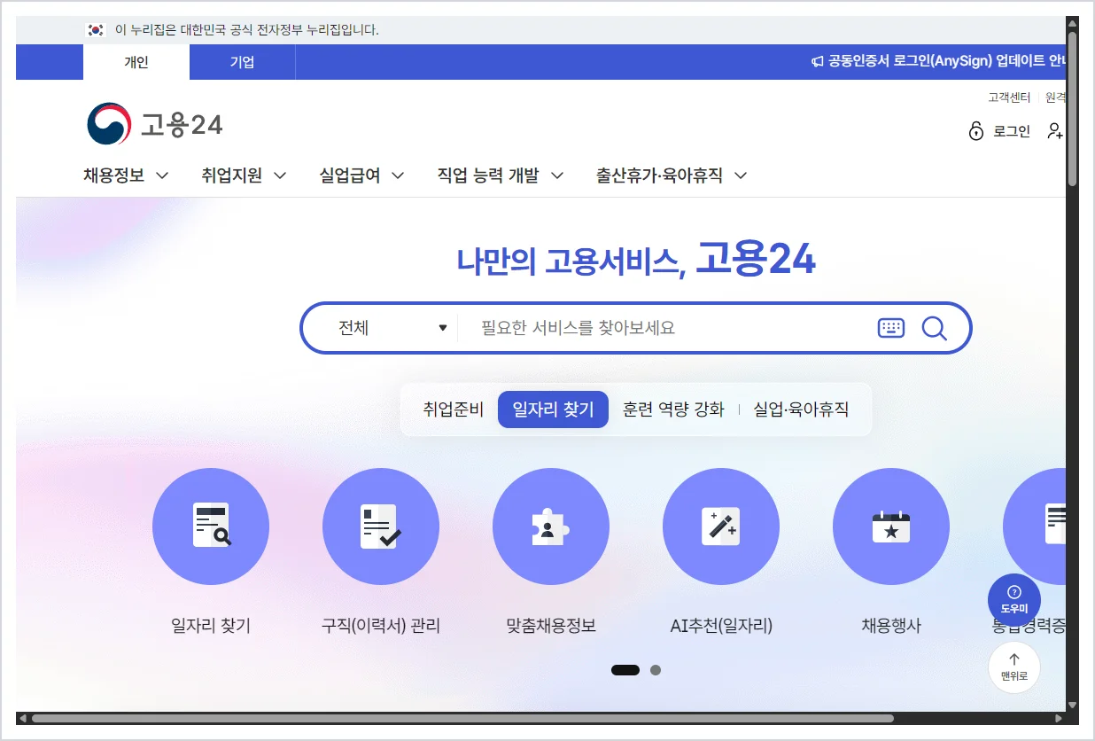Image resolution: width=1095 pixels, height=741 pixels.
Task: Click the megaphone notice icon
Action: [818, 62]
